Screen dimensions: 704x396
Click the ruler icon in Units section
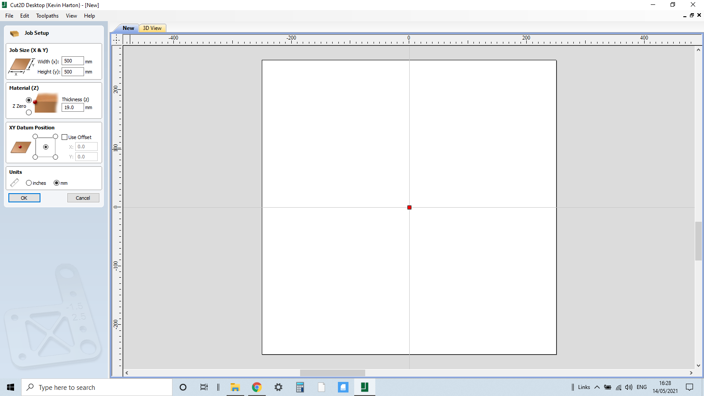click(15, 183)
